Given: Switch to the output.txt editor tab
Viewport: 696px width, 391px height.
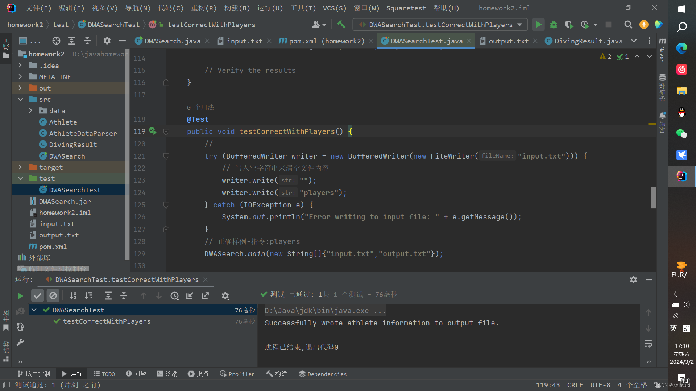Looking at the screenshot, I should pyautogui.click(x=508, y=41).
